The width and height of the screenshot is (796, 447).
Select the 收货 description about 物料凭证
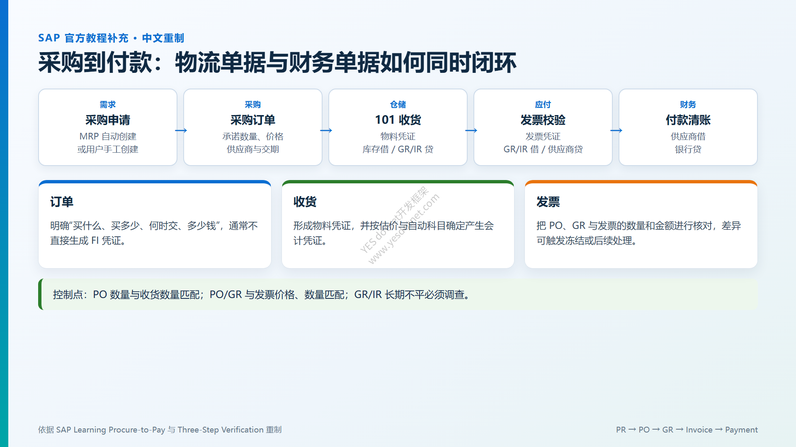tap(393, 233)
